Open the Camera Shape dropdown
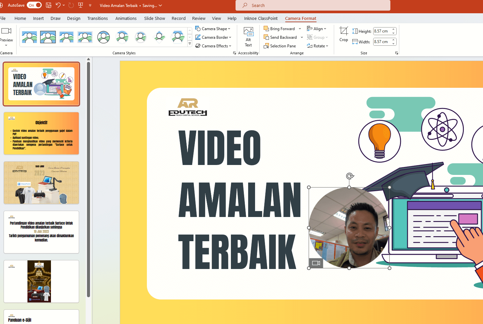Viewport: 483px width, 324px height. [x=213, y=28]
